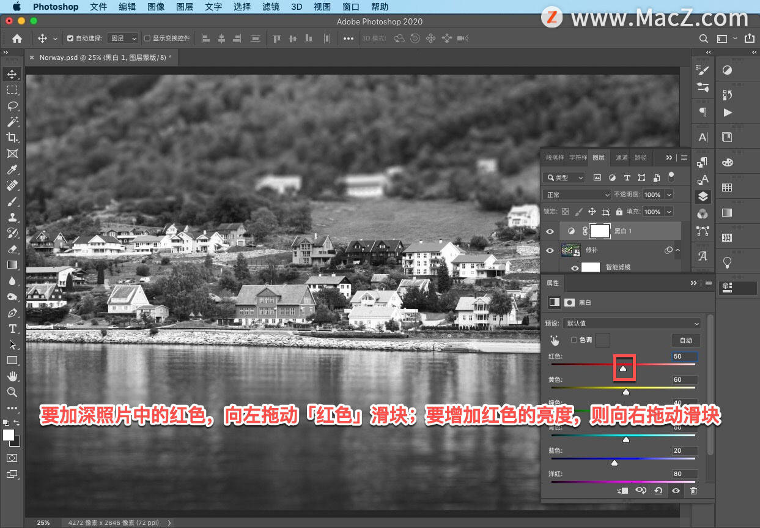Delete adjustment layer with trash icon
Image resolution: width=760 pixels, height=528 pixels.
click(x=693, y=491)
